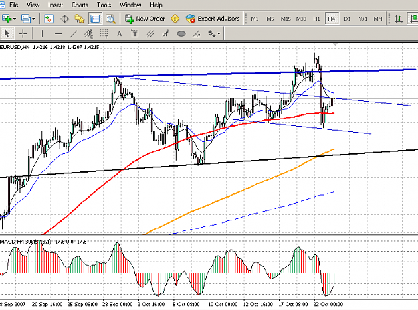Switch chart to M15 timeframe
The image size is (418, 310).
pos(286,19)
